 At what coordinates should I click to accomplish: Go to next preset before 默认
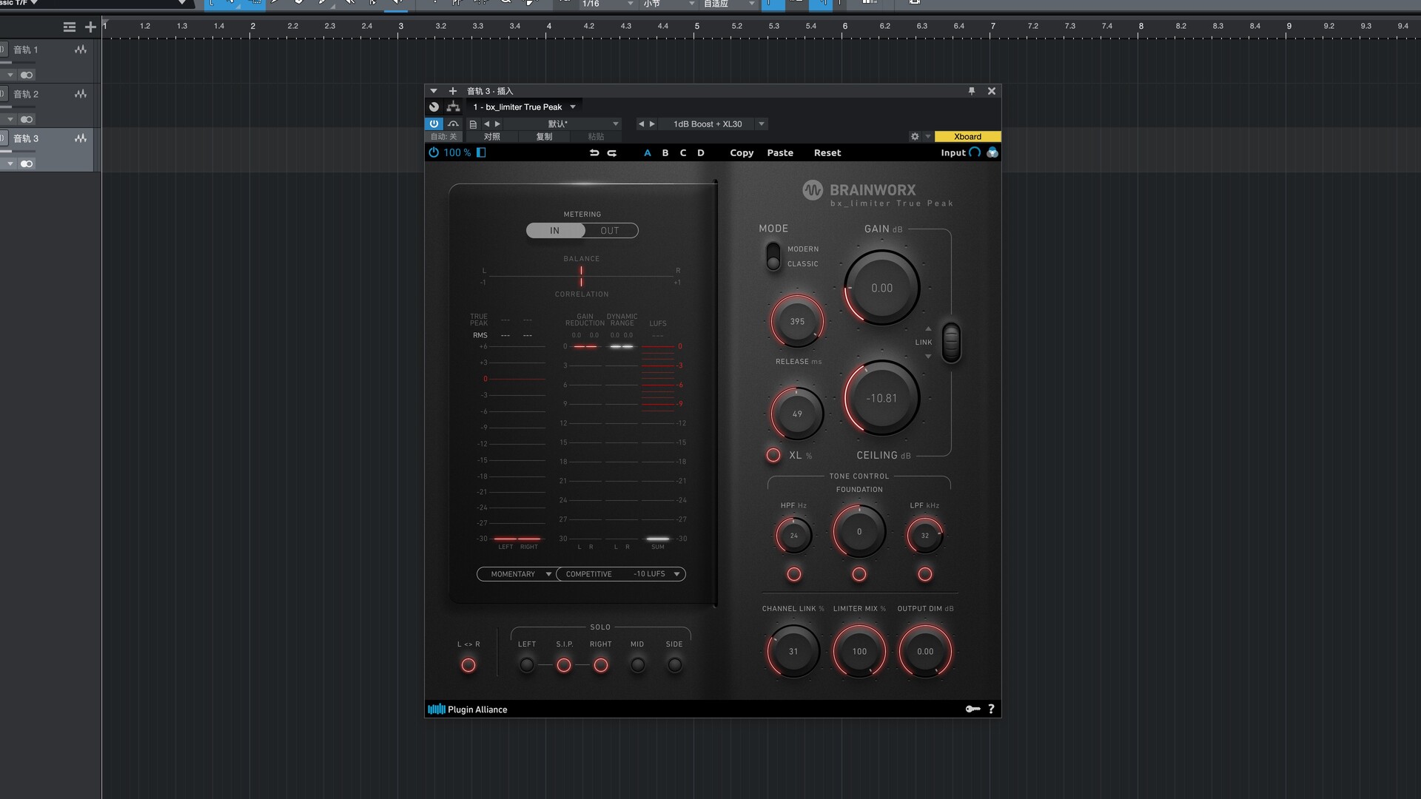click(497, 124)
